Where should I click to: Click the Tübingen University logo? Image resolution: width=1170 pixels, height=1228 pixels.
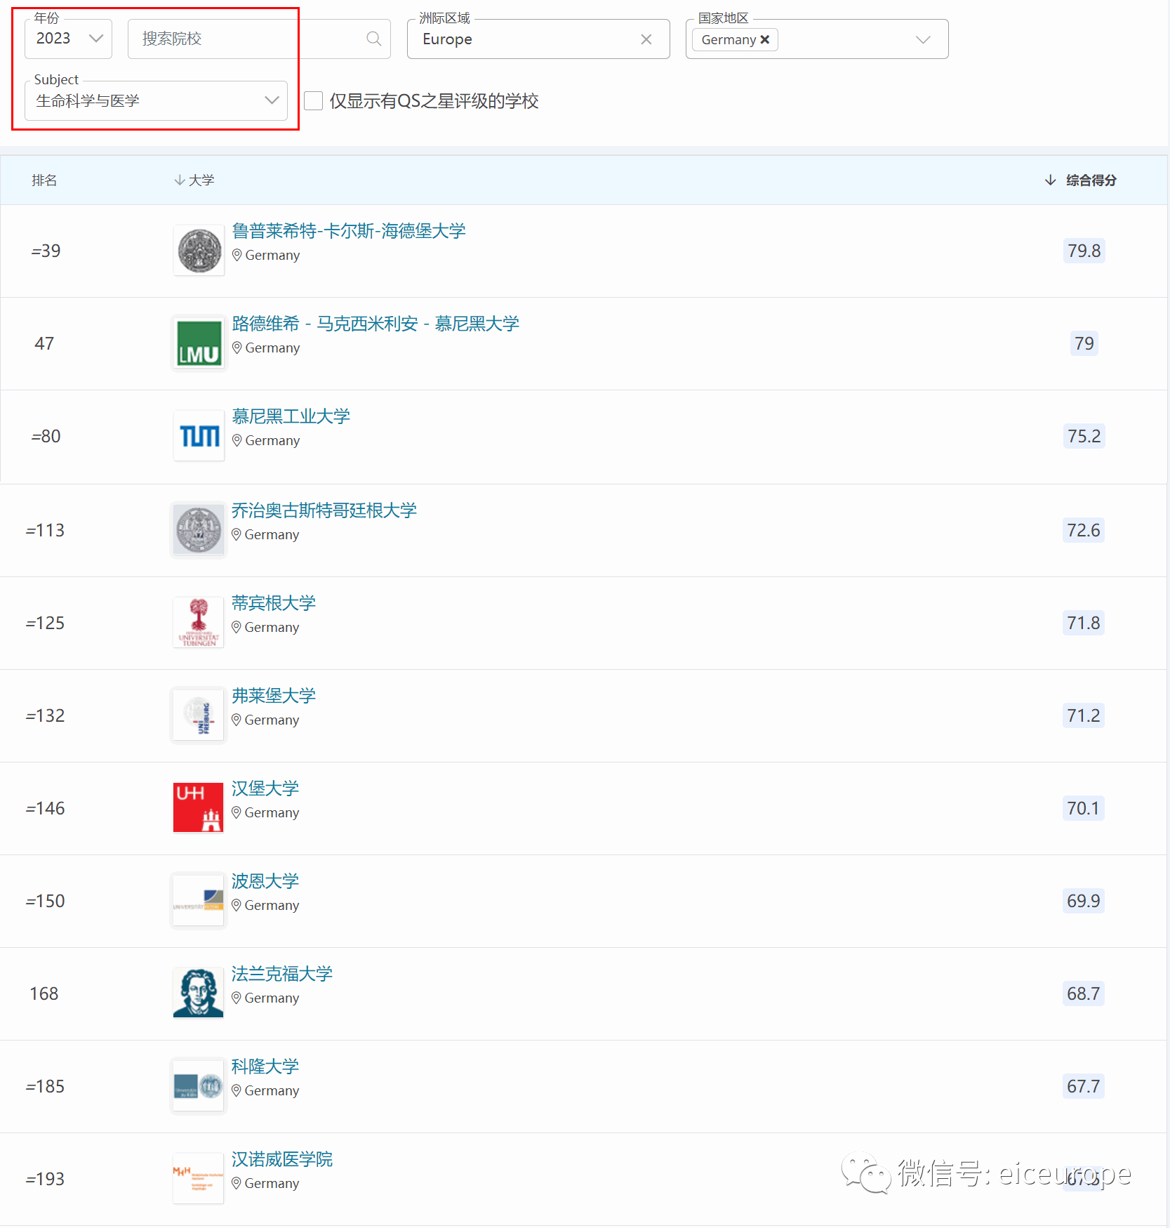[x=199, y=623]
